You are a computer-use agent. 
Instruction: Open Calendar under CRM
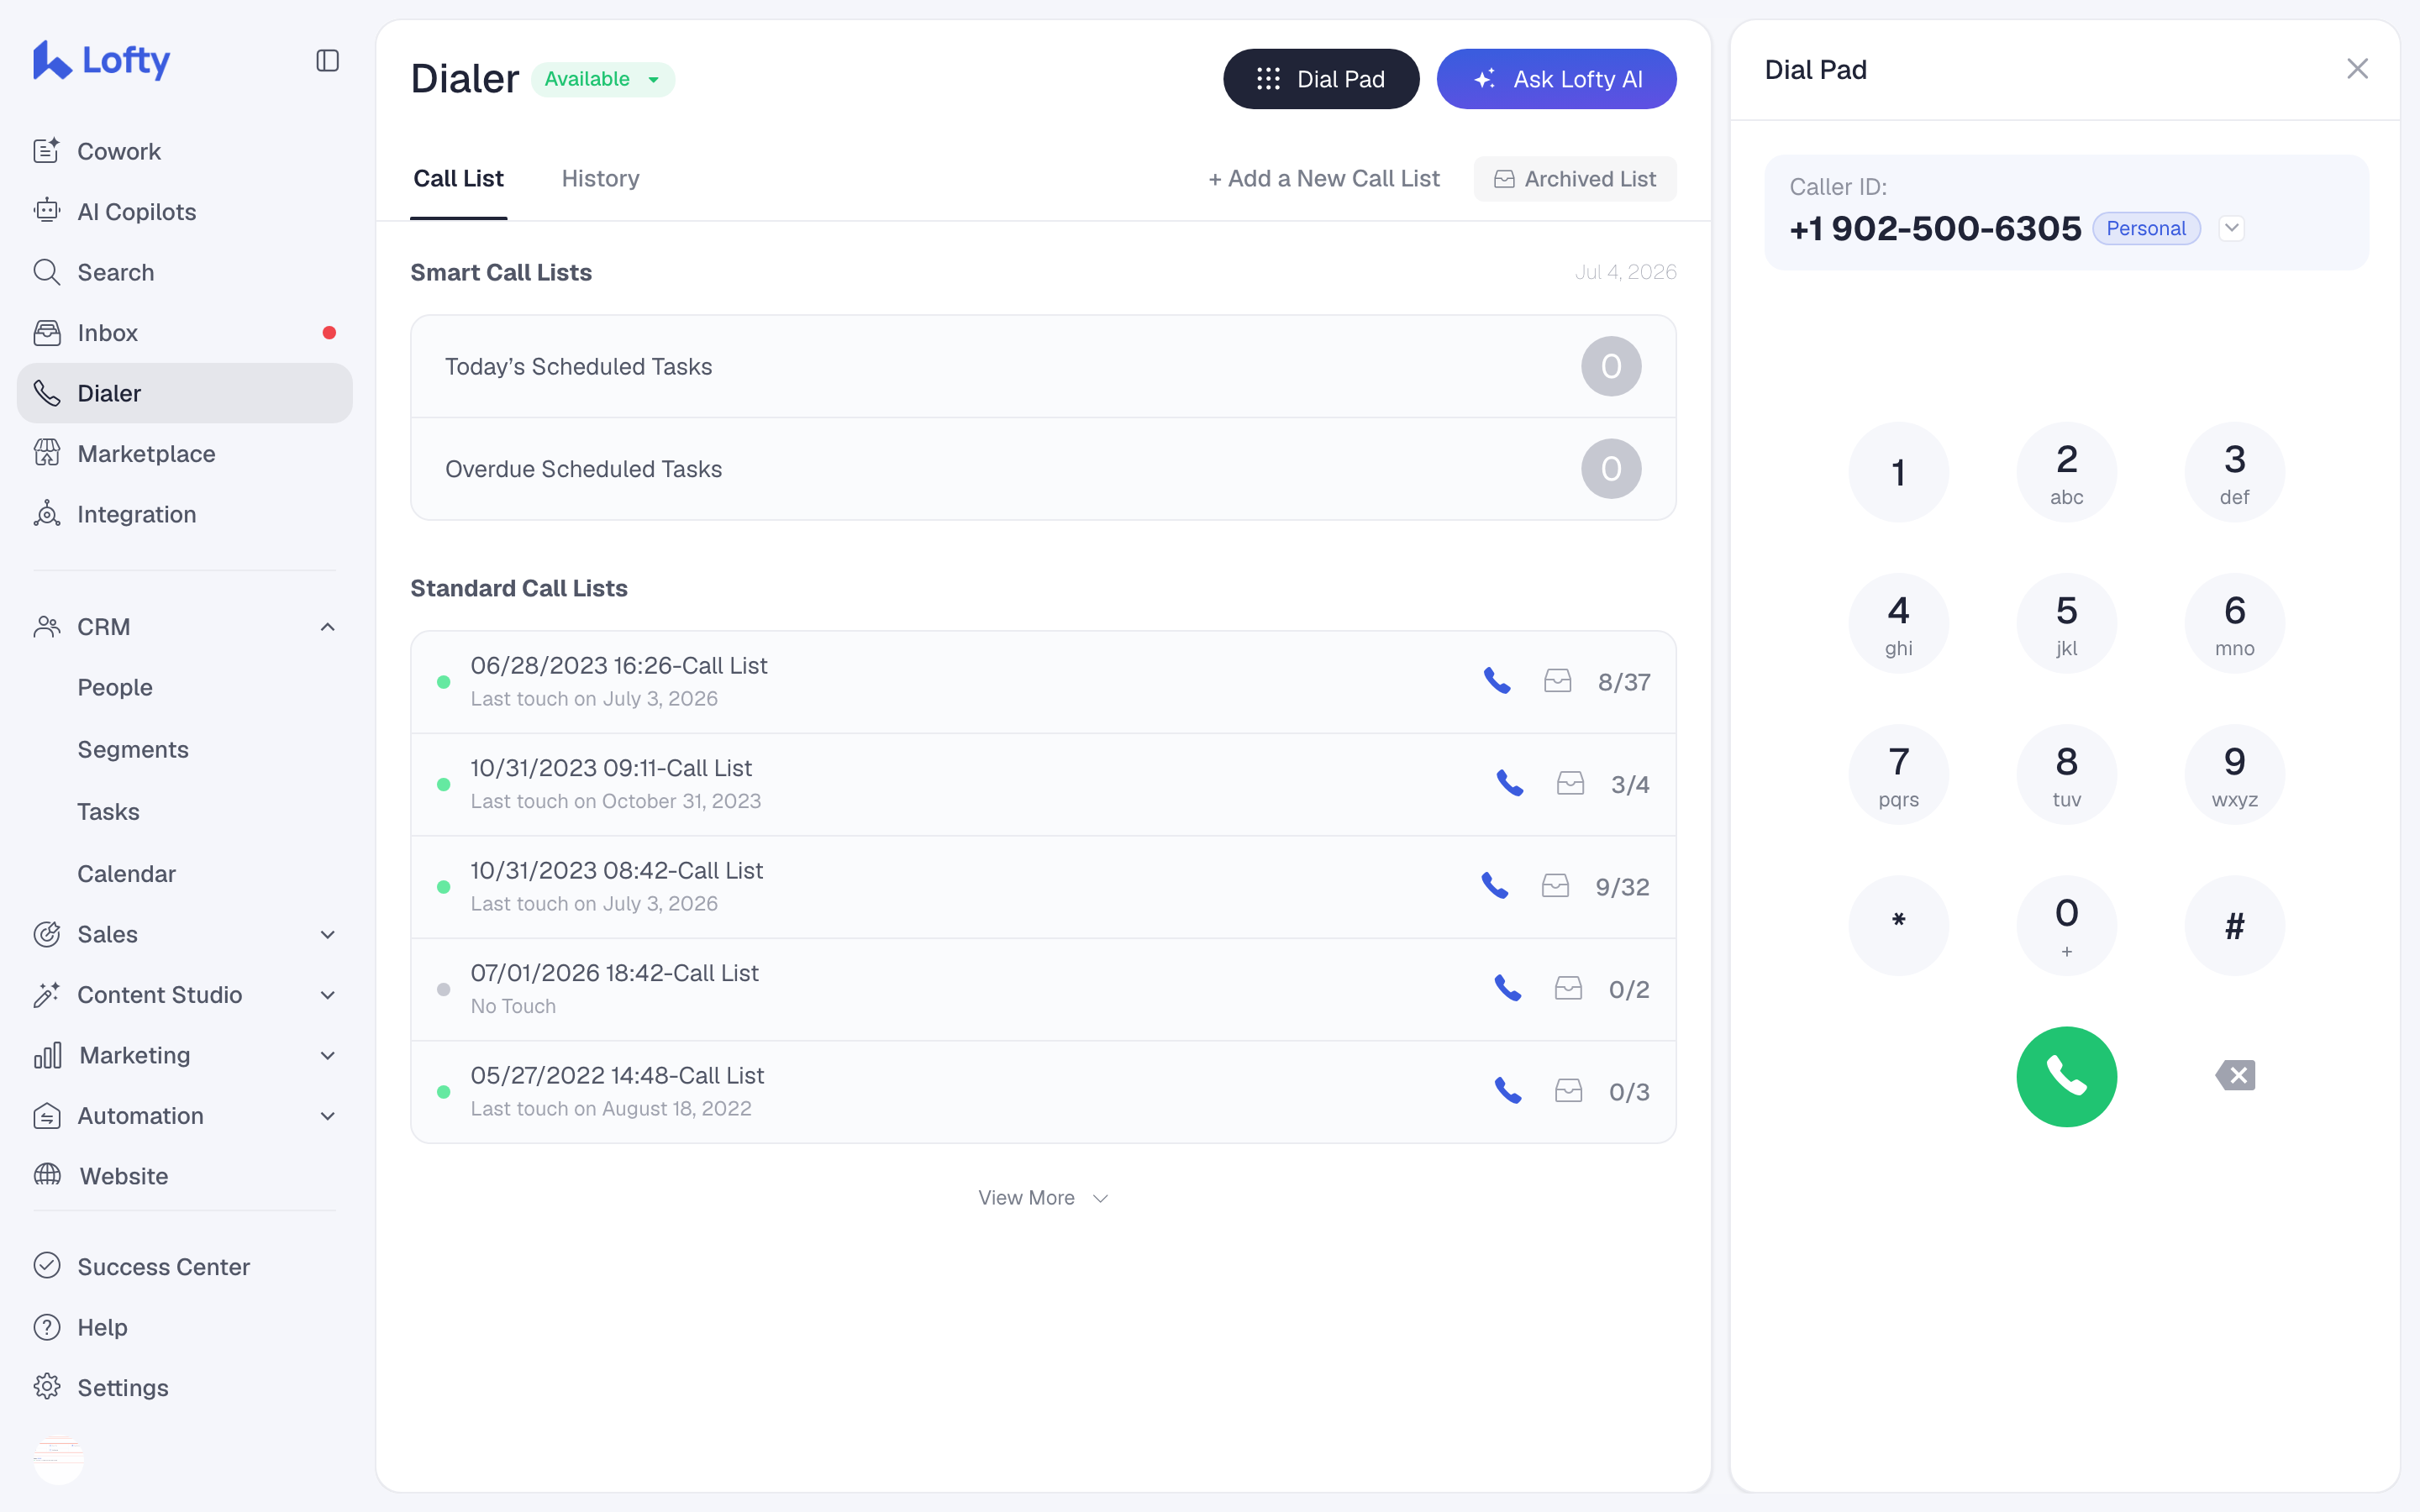(x=126, y=874)
